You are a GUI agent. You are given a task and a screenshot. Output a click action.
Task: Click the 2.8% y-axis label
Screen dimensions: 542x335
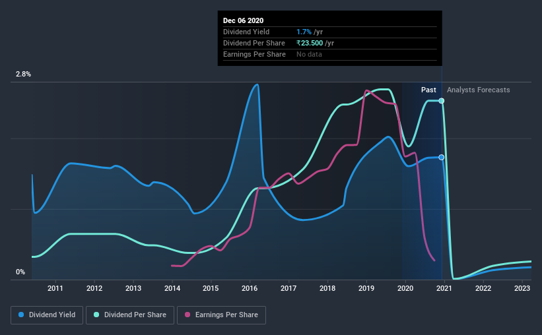click(23, 74)
